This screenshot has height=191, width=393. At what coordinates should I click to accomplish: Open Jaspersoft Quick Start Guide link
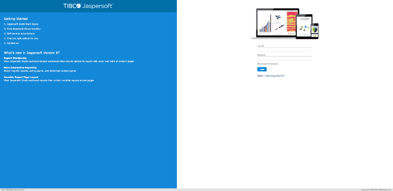[x=23, y=24]
